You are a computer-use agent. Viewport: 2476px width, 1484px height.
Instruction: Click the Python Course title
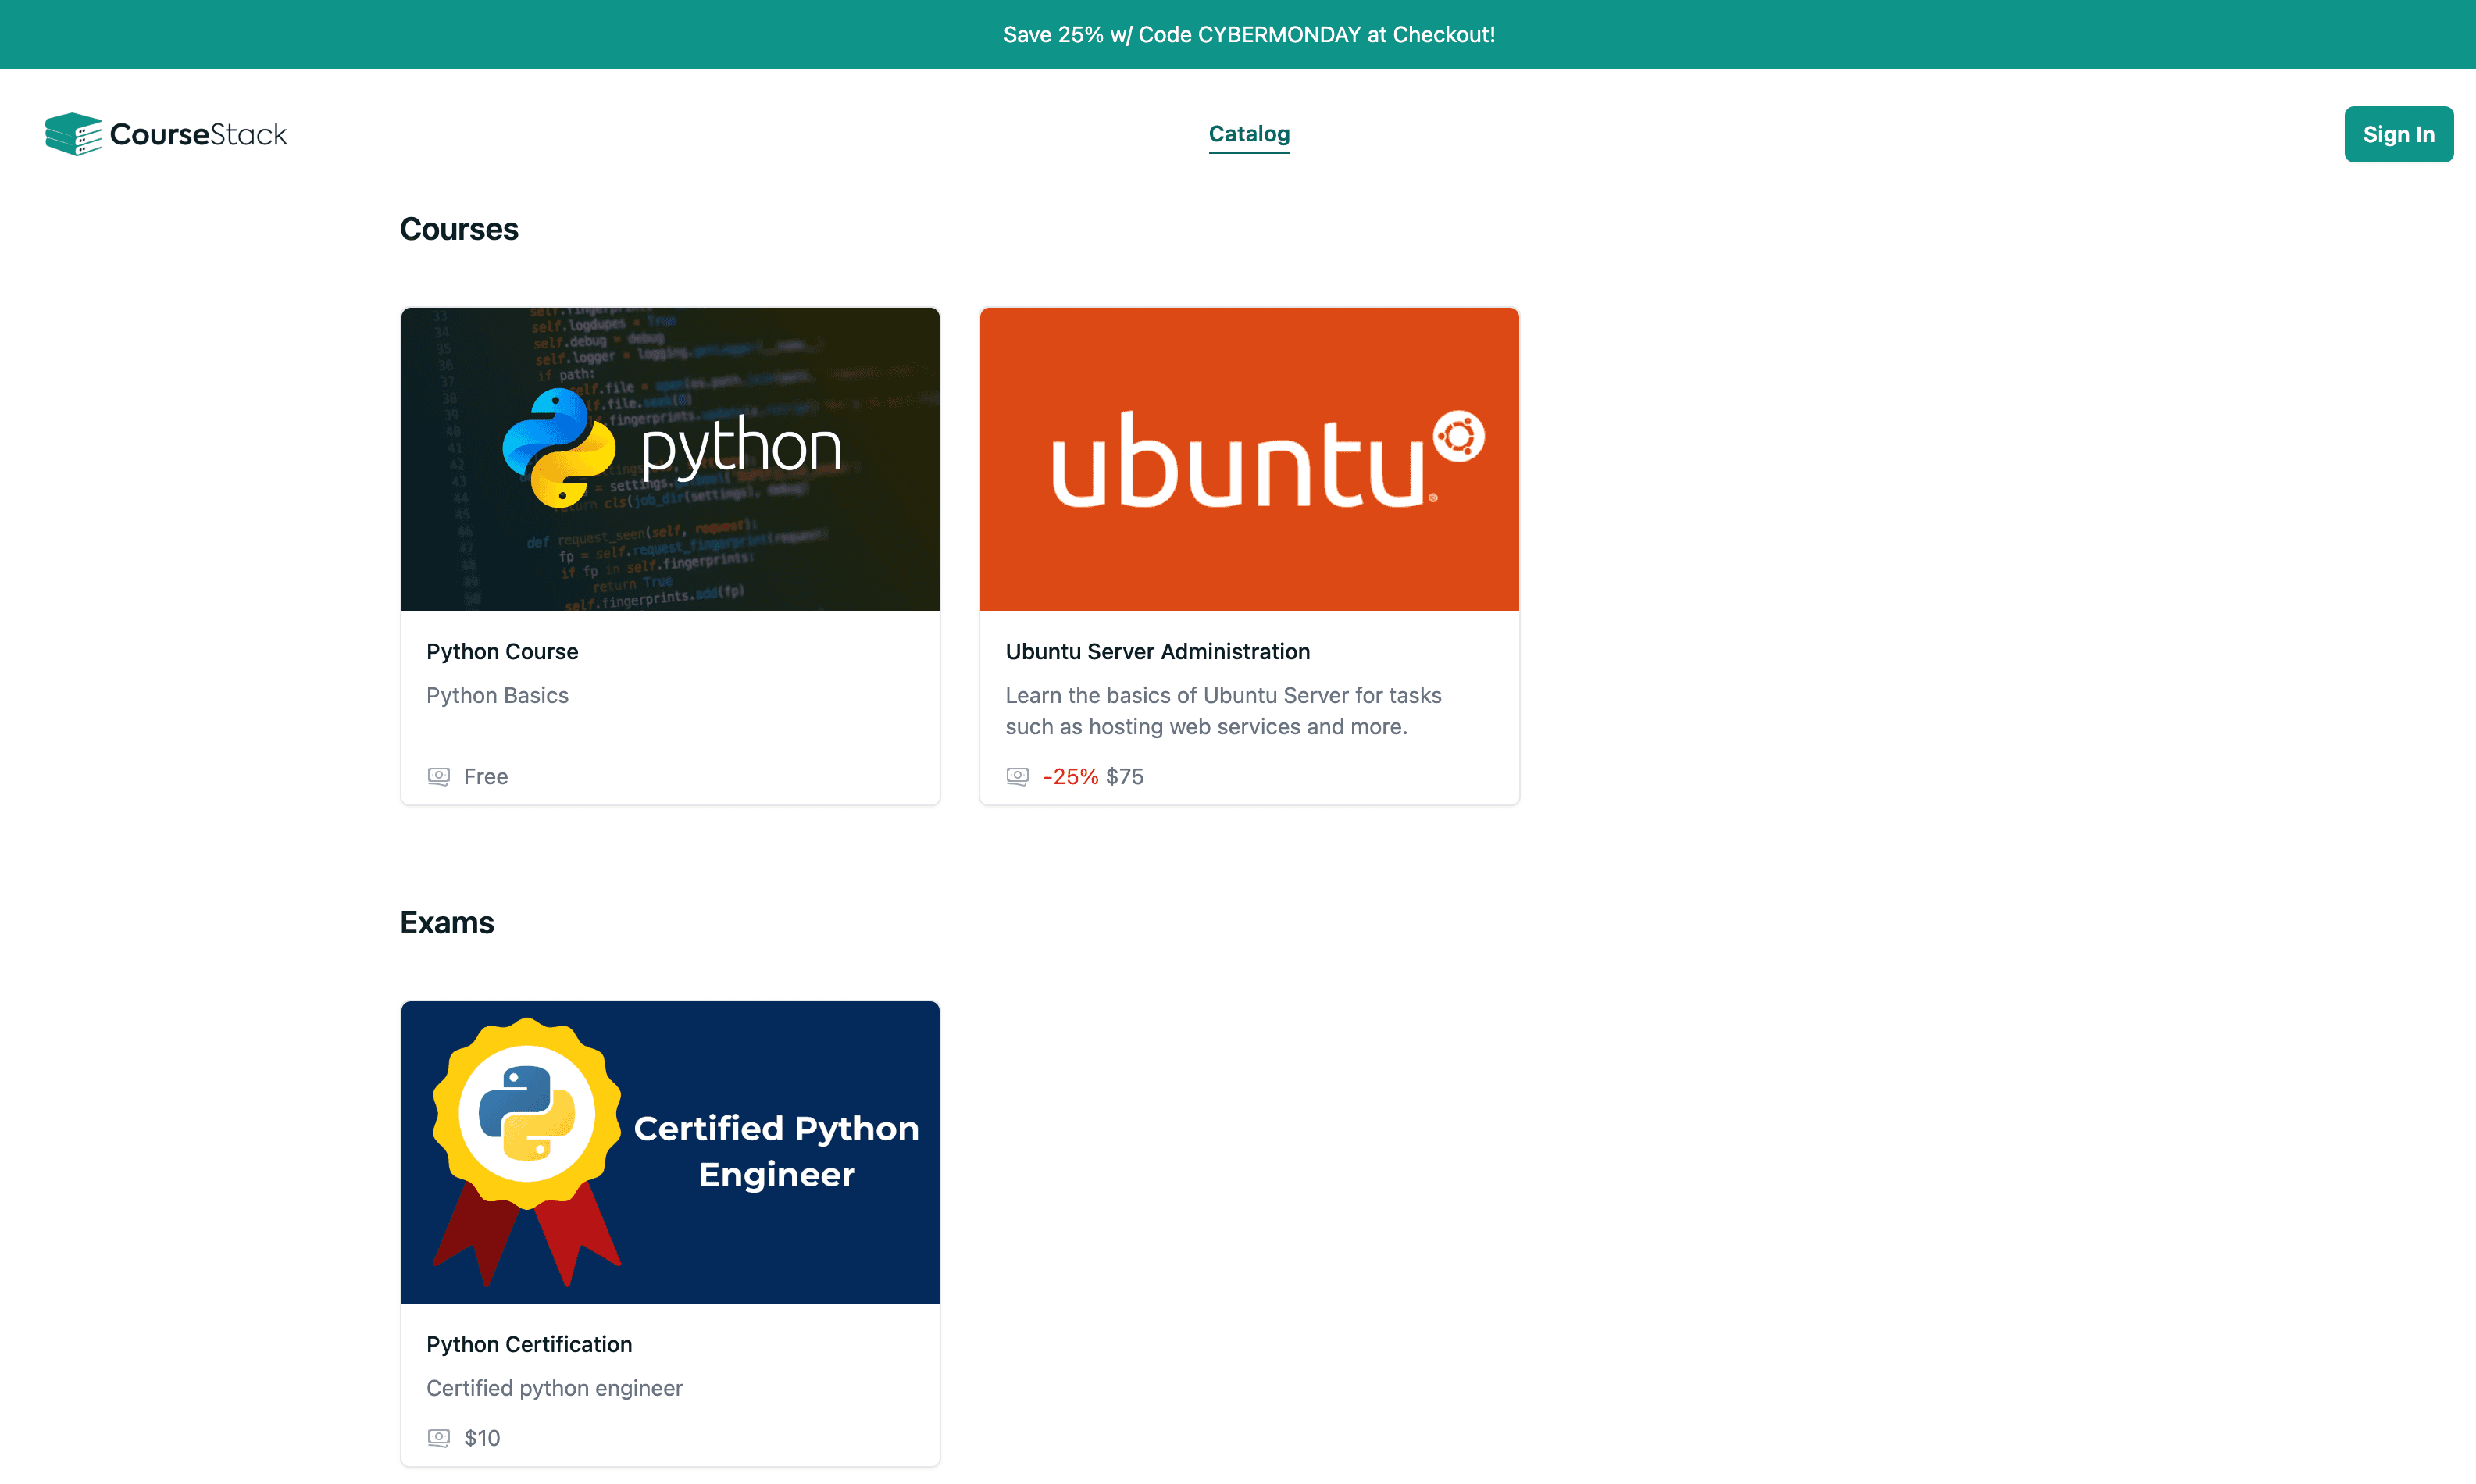click(502, 651)
